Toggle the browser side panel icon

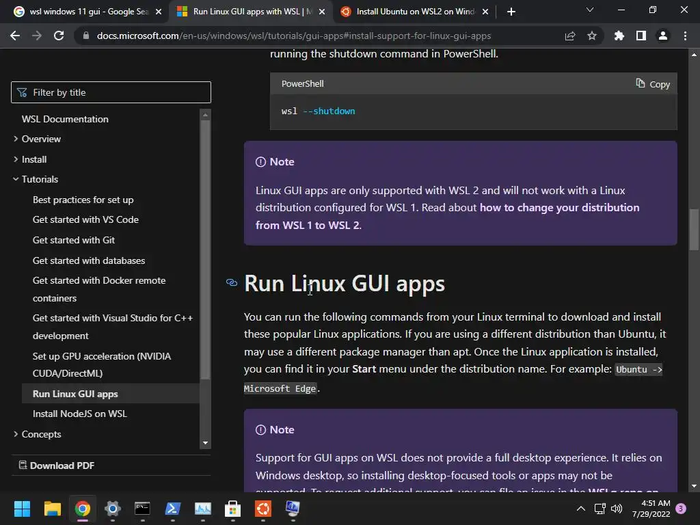click(641, 36)
